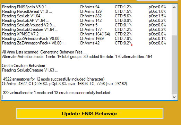Click the 'pOpt:0.1%' value
The height and width of the screenshot is (125, 181).
(x=157, y=39)
